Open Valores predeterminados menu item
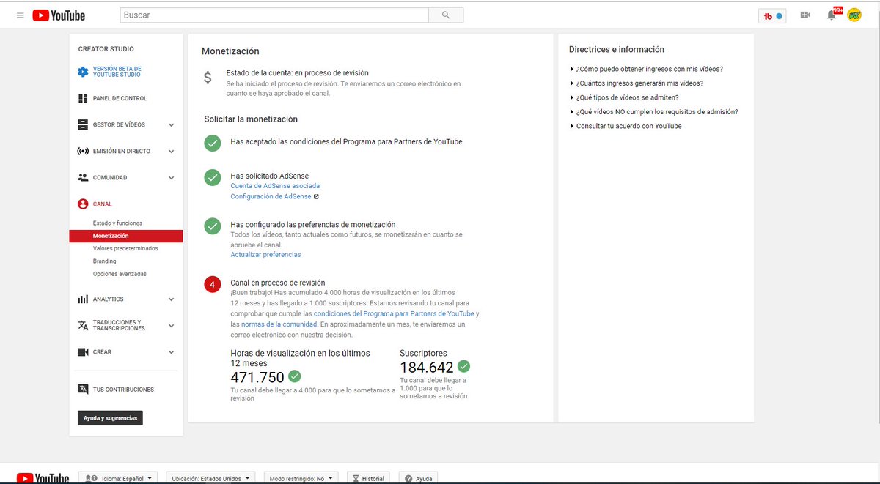 [125, 248]
